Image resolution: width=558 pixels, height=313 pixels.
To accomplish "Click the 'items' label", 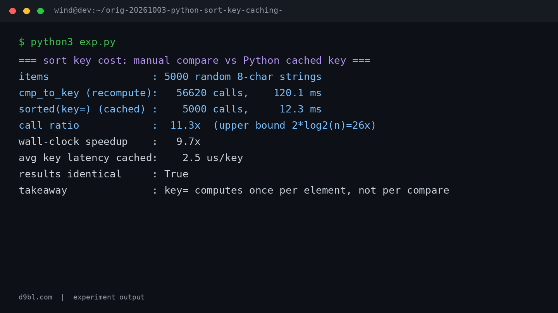I will click(34, 77).
